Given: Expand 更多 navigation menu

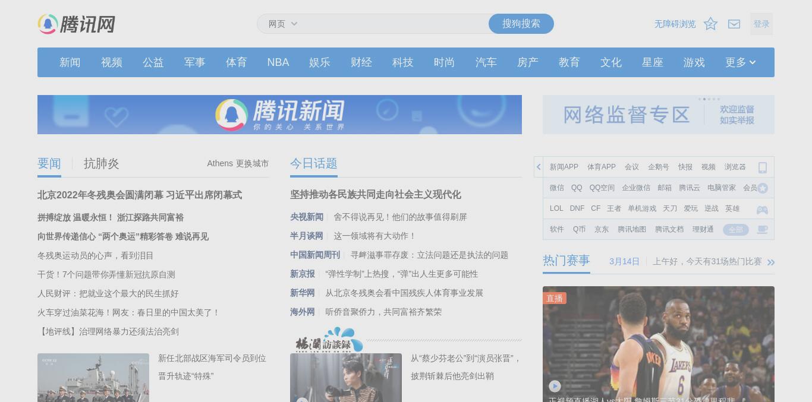Looking at the screenshot, I should pos(740,62).
